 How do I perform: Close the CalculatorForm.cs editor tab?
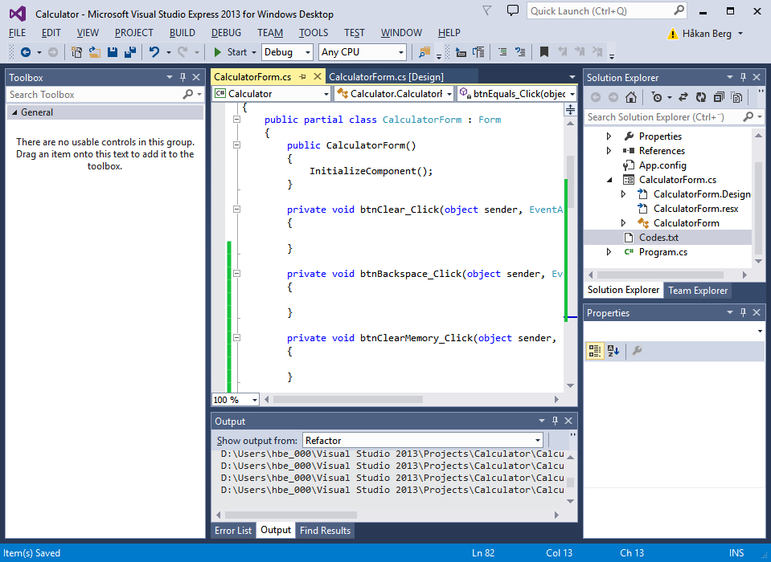click(x=318, y=76)
